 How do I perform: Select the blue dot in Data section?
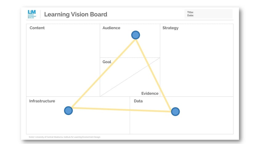(175, 111)
